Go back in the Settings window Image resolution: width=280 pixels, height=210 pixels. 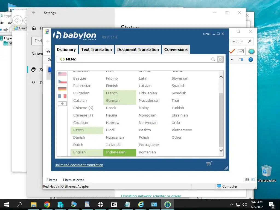click(x=34, y=13)
